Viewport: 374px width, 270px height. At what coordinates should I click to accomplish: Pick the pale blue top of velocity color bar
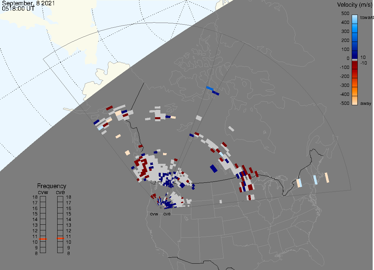[x=355, y=19]
